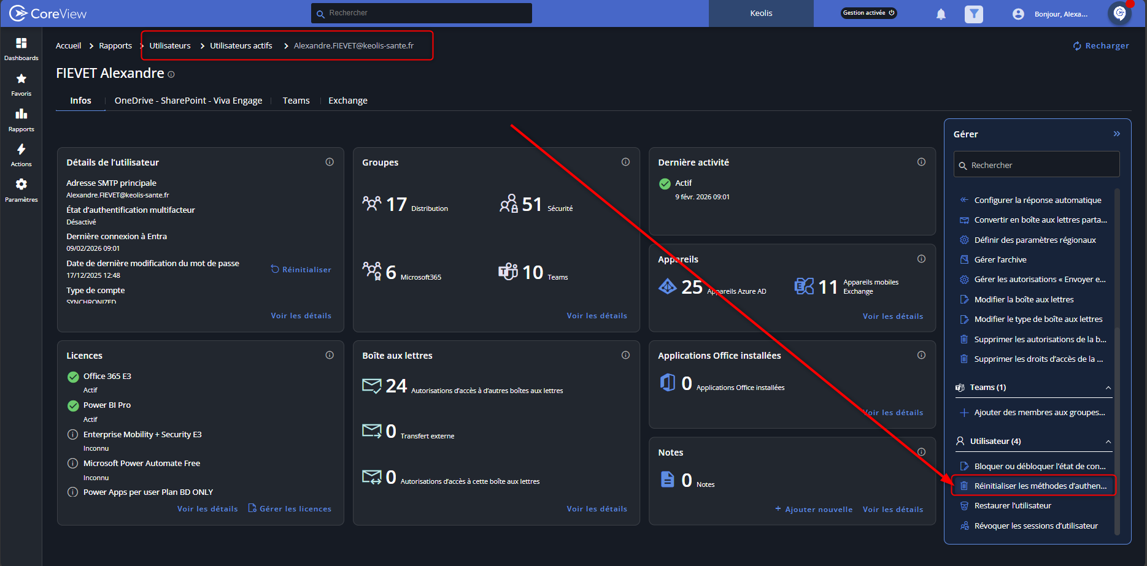1147x566 pixels.
Task: Click the Teams groups icon in Groupes
Action: pyautogui.click(x=508, y=271)
